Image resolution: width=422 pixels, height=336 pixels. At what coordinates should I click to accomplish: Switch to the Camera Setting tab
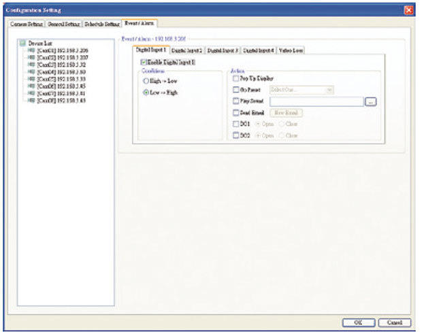27,24
